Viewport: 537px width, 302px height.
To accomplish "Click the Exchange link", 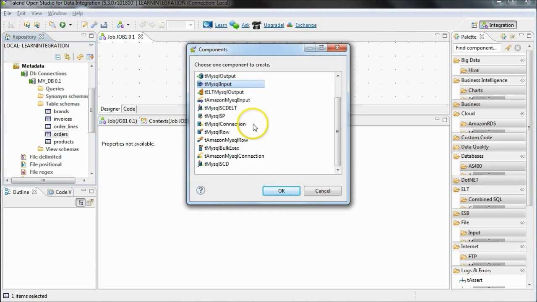I will (306, 25).
